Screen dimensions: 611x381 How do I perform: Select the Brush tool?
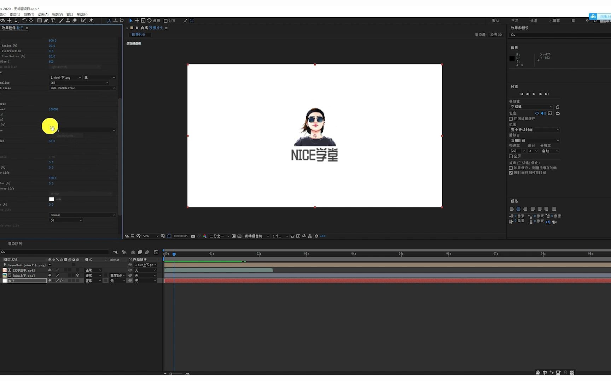click(61, 21)
